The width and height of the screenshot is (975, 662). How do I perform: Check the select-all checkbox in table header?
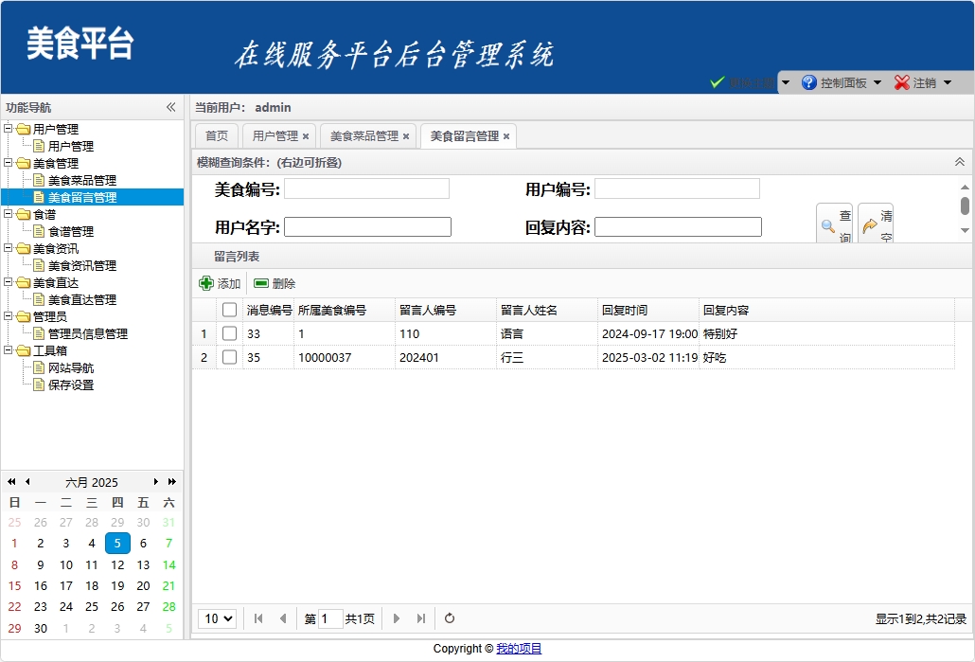click(229, 310)
